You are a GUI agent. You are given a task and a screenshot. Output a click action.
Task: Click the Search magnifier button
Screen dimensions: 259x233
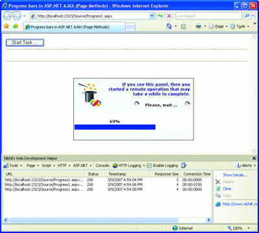point(247,16)
